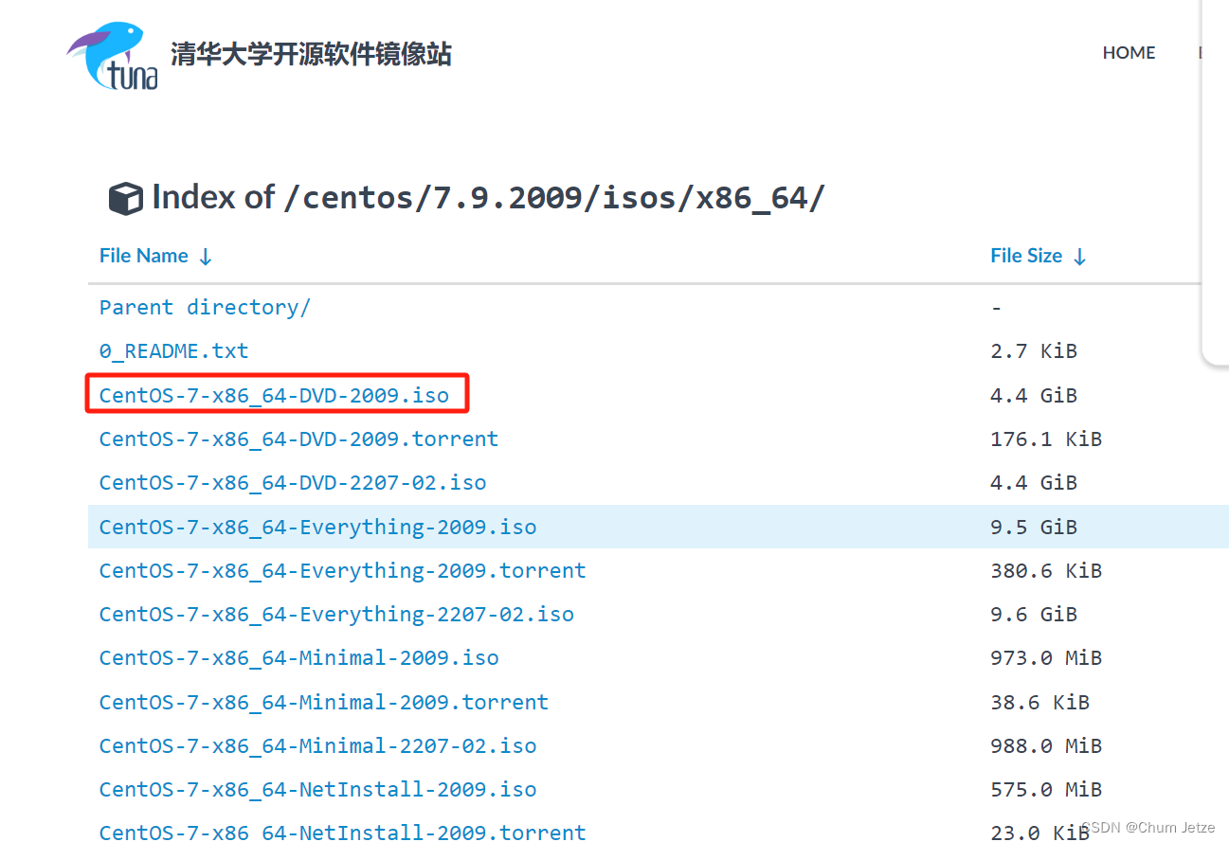Click the 380.6 KiB file size value

pos(1046,570)
